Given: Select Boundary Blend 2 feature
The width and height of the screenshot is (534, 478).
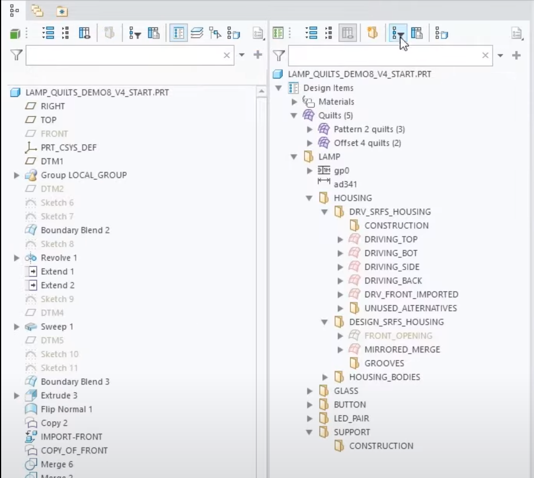Looking at the screenshot, I should (x=75, y=230).
